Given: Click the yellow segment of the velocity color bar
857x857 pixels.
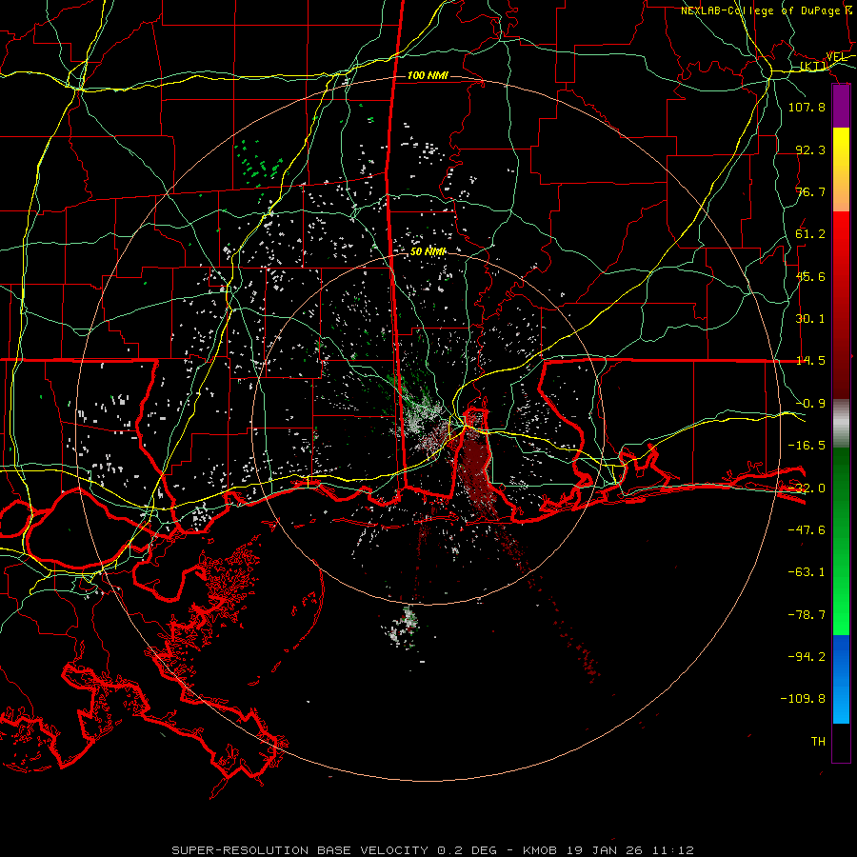Looking at the screenshot, I should (x=841, y=150).
